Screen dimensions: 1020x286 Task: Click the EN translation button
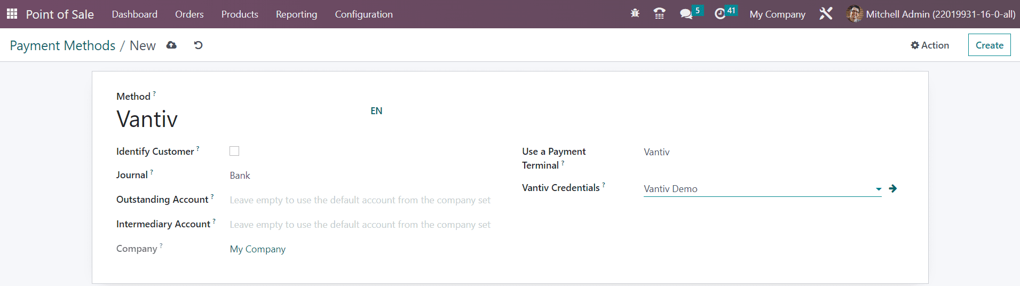click(376, 111)
